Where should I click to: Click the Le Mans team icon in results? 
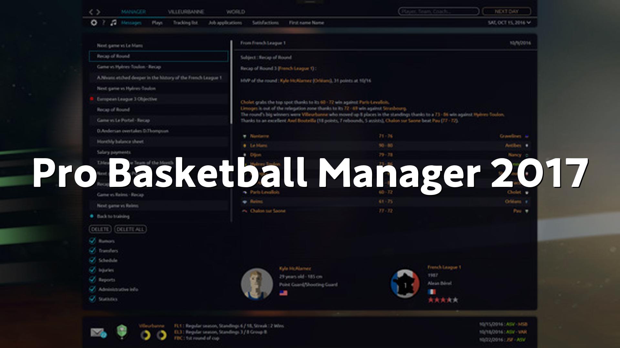[245, 146]
